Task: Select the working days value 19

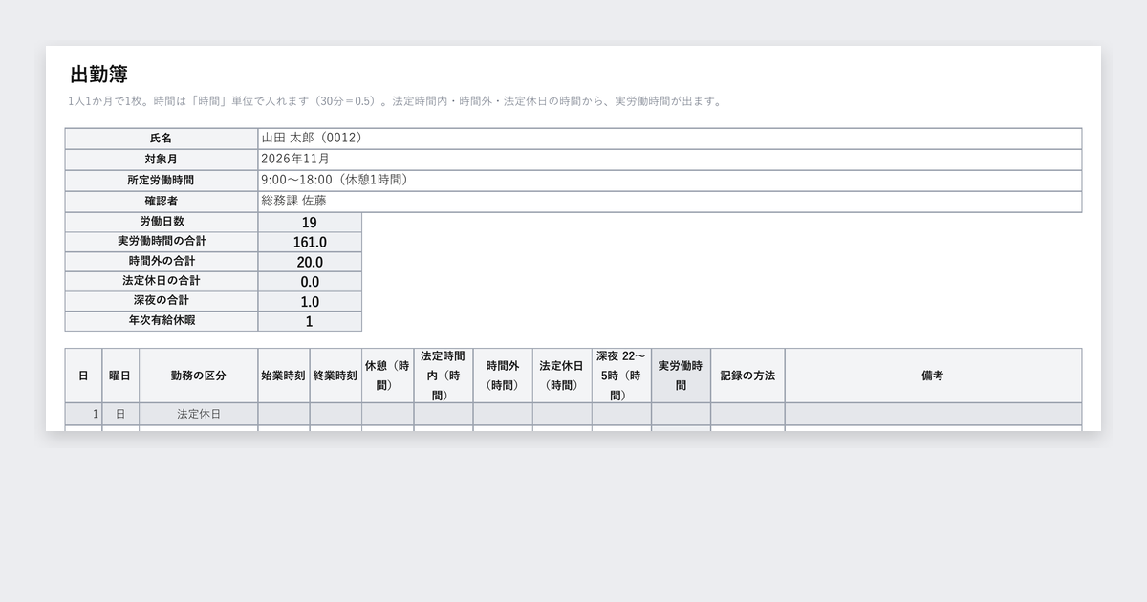Action: 310,222
